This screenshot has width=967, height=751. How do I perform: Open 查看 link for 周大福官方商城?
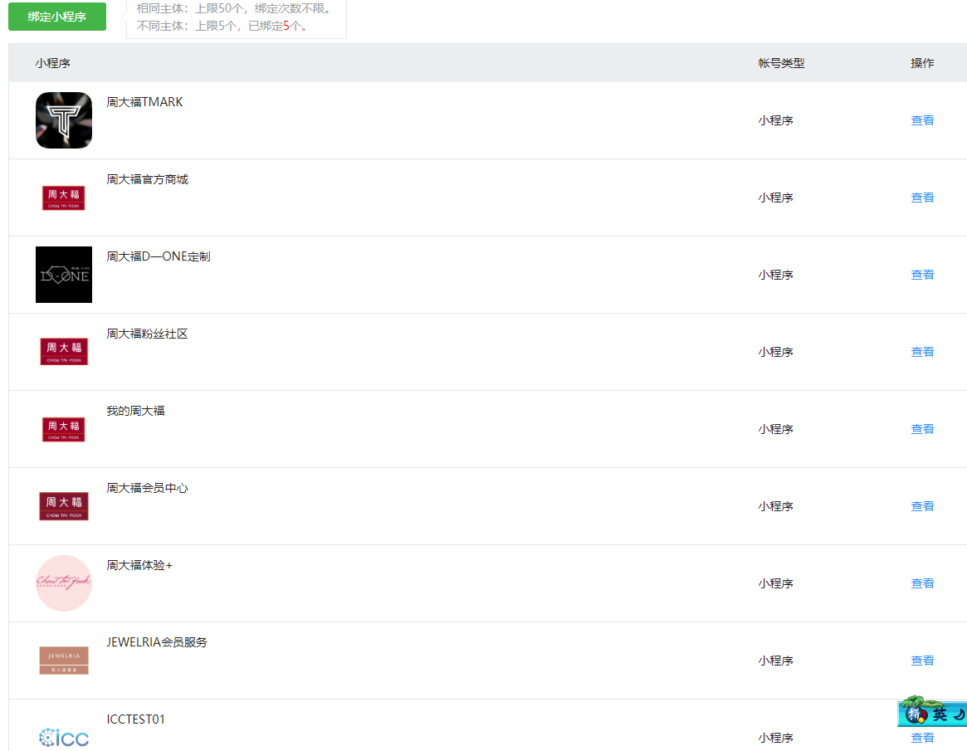922,198
